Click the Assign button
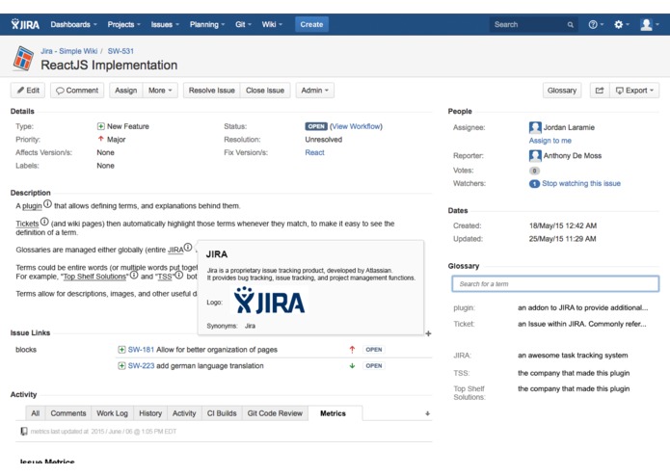Image resolution: width=670 pixels, height=476 pixels. [x=126, y=90]
